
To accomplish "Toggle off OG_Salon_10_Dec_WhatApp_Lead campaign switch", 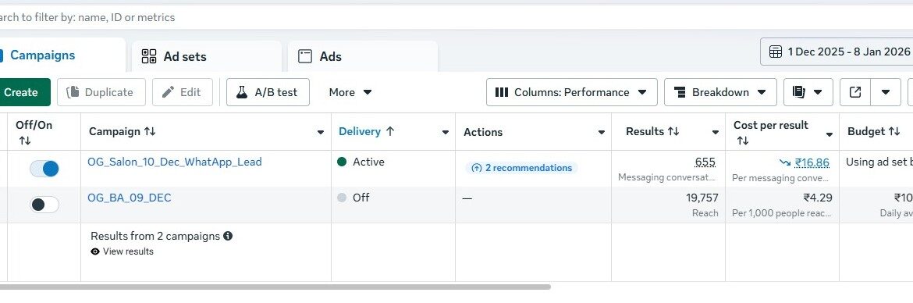I will (44, 169).
